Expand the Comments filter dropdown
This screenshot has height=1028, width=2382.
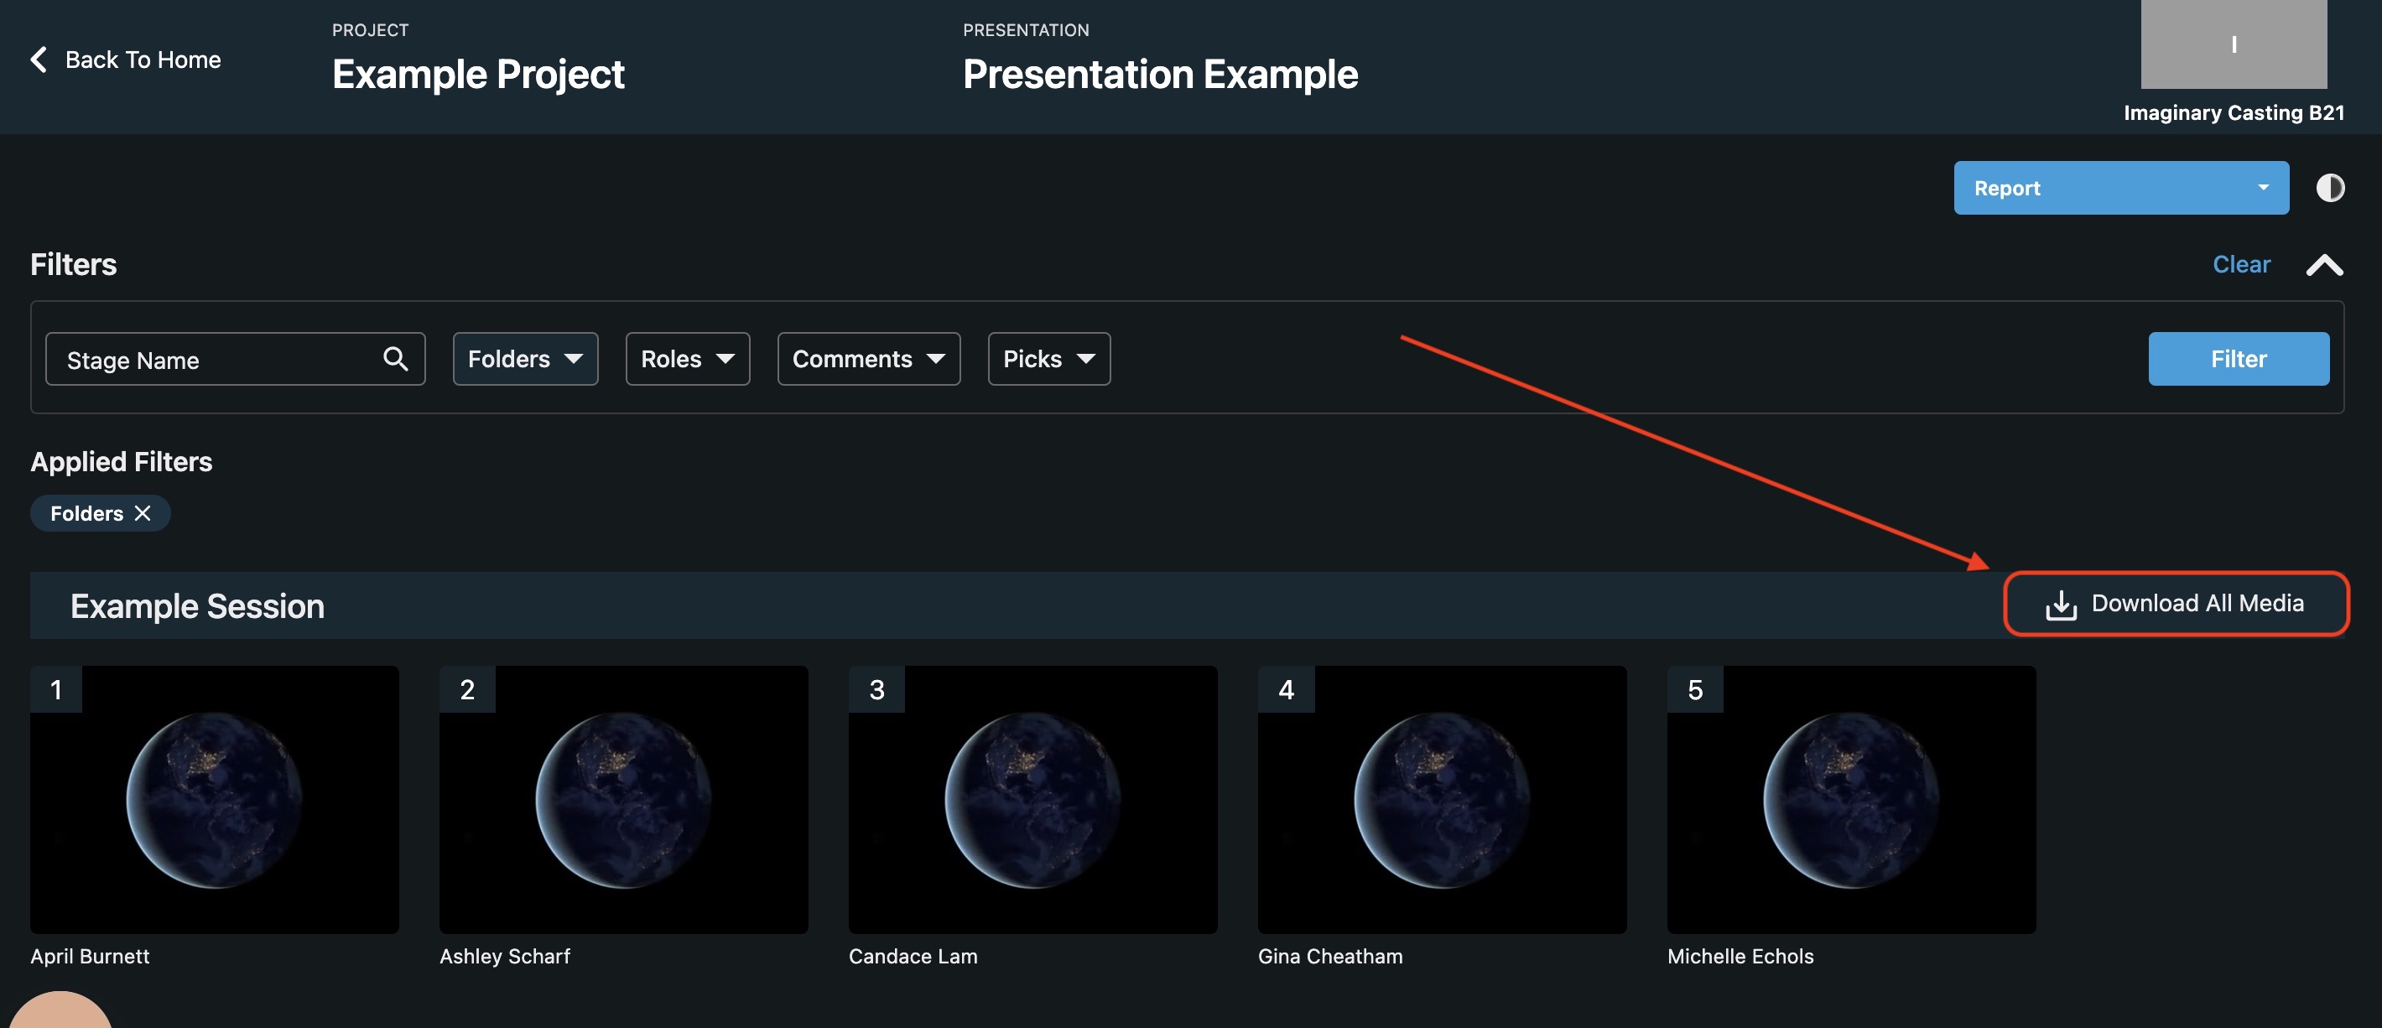[x=868, y=359]
